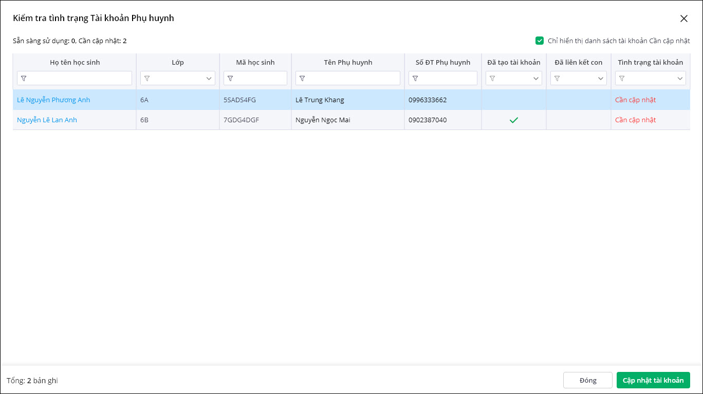Click filter icon in Lớp column
This screenshot has width=703, height=394.
point(147,79)
